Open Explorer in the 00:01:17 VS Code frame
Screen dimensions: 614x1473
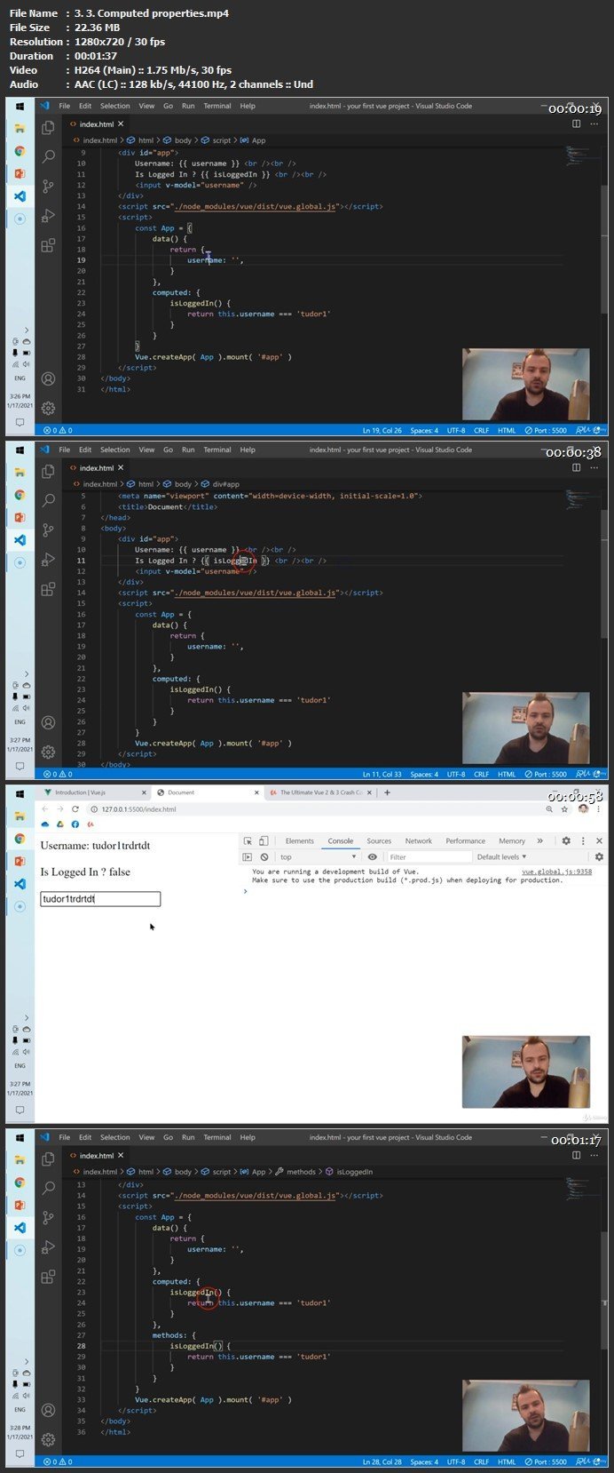point(49,1160)
